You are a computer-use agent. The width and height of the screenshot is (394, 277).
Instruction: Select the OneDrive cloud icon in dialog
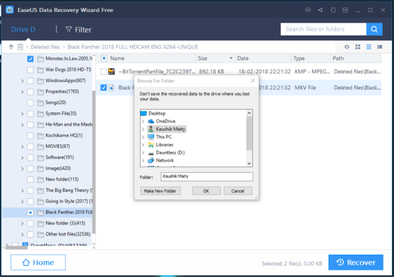click(151, 121)
